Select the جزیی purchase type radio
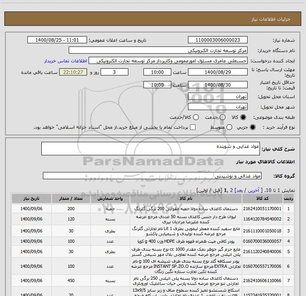The height and width of the screenshot is (296, 306). pyautogui.click(x=252, y=127)
